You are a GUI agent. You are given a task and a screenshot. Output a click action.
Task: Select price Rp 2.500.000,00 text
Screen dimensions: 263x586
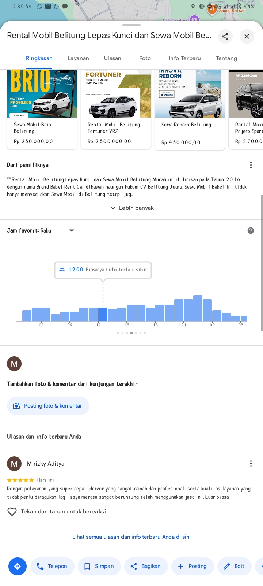109,141
